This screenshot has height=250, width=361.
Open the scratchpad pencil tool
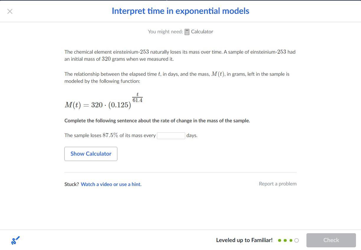coord(15,240)
